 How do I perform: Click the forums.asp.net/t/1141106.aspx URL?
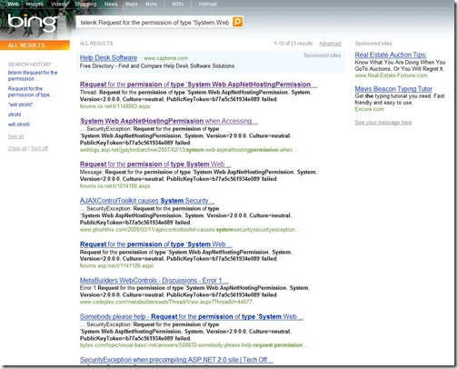click(x=116, y=265)
